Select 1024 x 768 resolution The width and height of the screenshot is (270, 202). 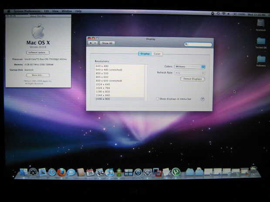pos(119,88)
